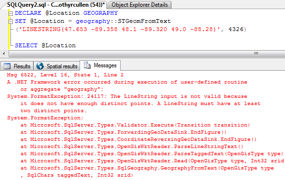Click the SqlGeography.GeographyFromText stack line
Image resolution: width=285 pixels, height=180 pixels.
click(x=147, y=168)
